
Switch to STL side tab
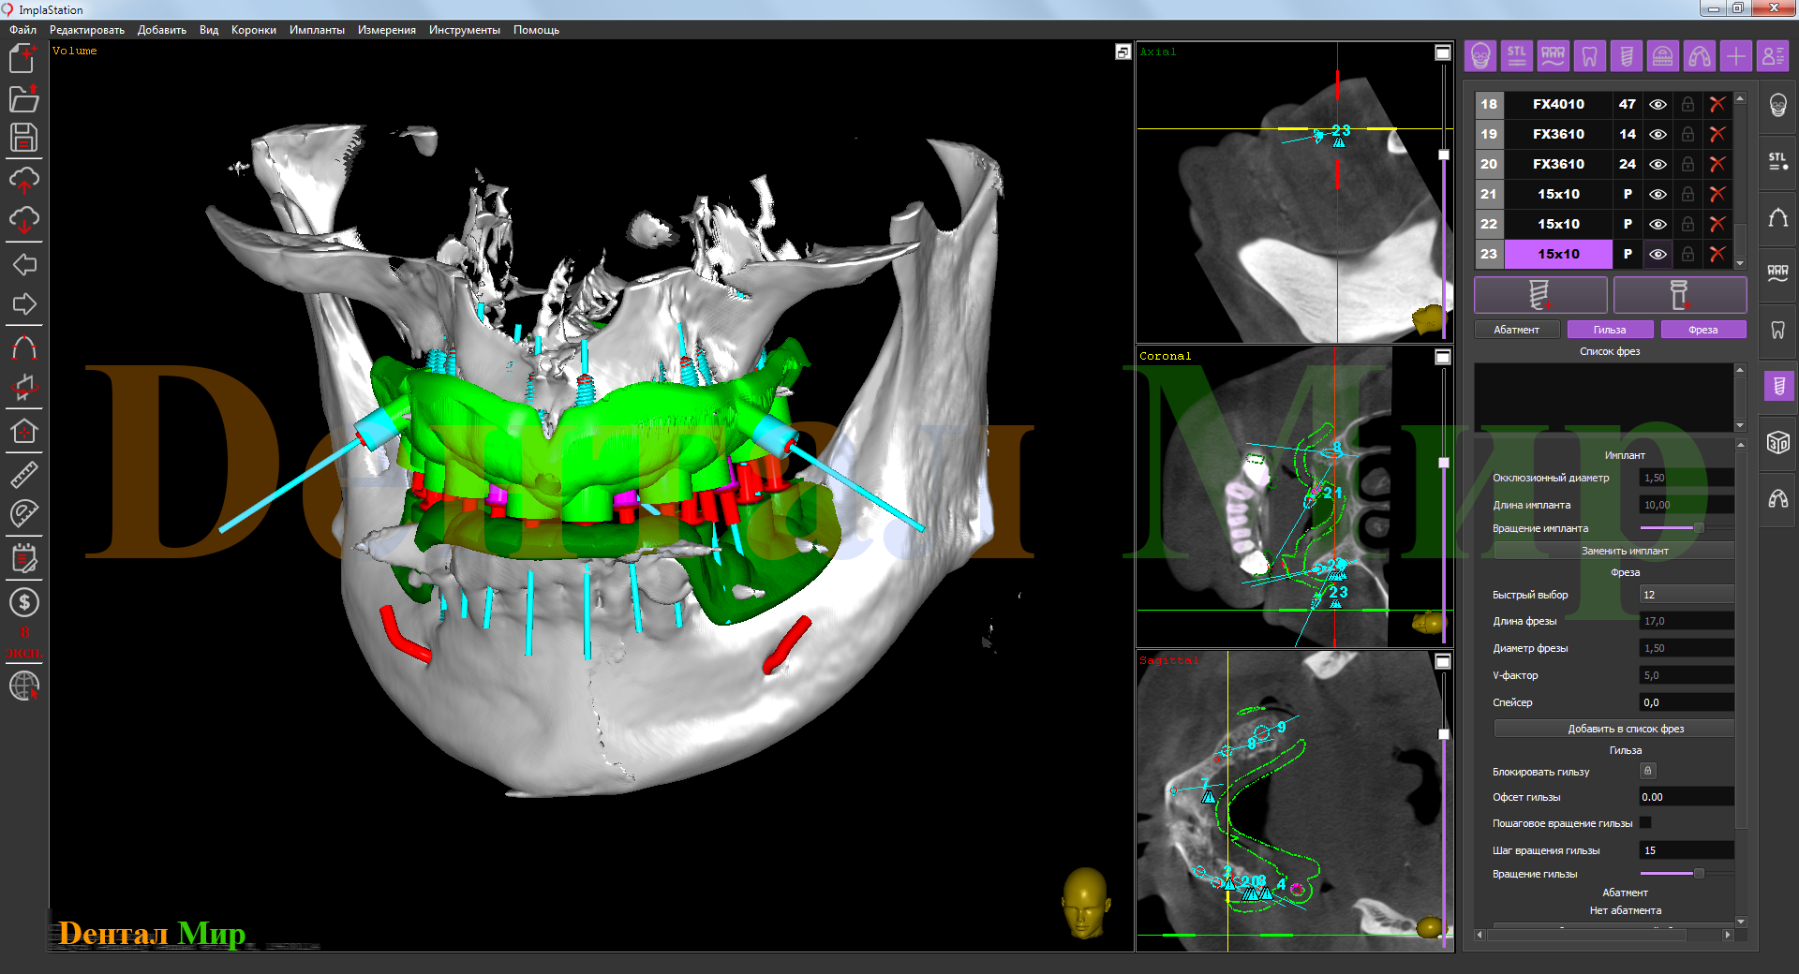(1777, 161)
